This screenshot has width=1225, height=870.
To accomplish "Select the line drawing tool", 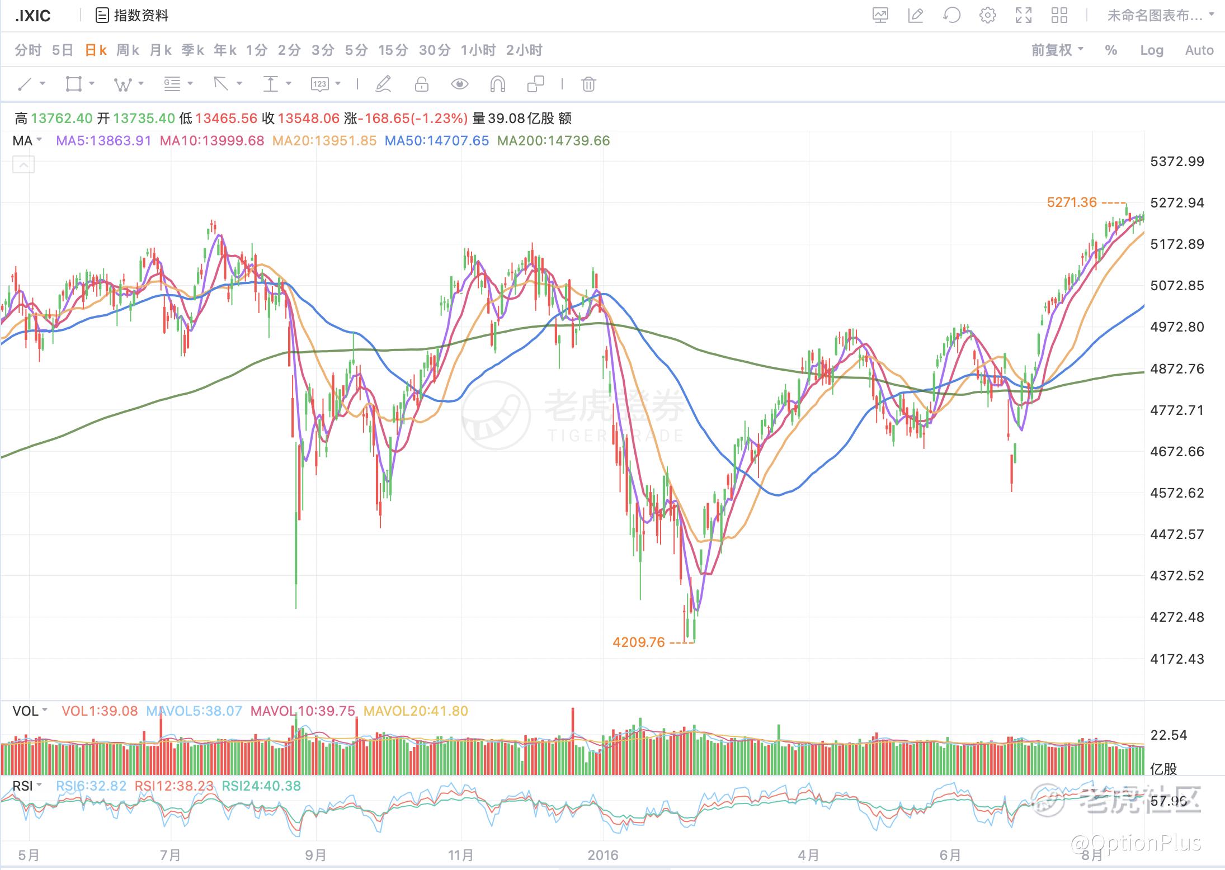I will coord(25,84).
